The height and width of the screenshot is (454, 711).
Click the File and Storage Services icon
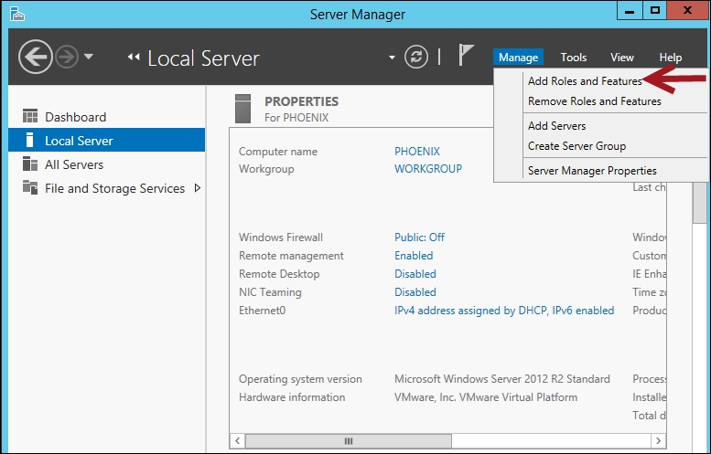tap(30, 188)
